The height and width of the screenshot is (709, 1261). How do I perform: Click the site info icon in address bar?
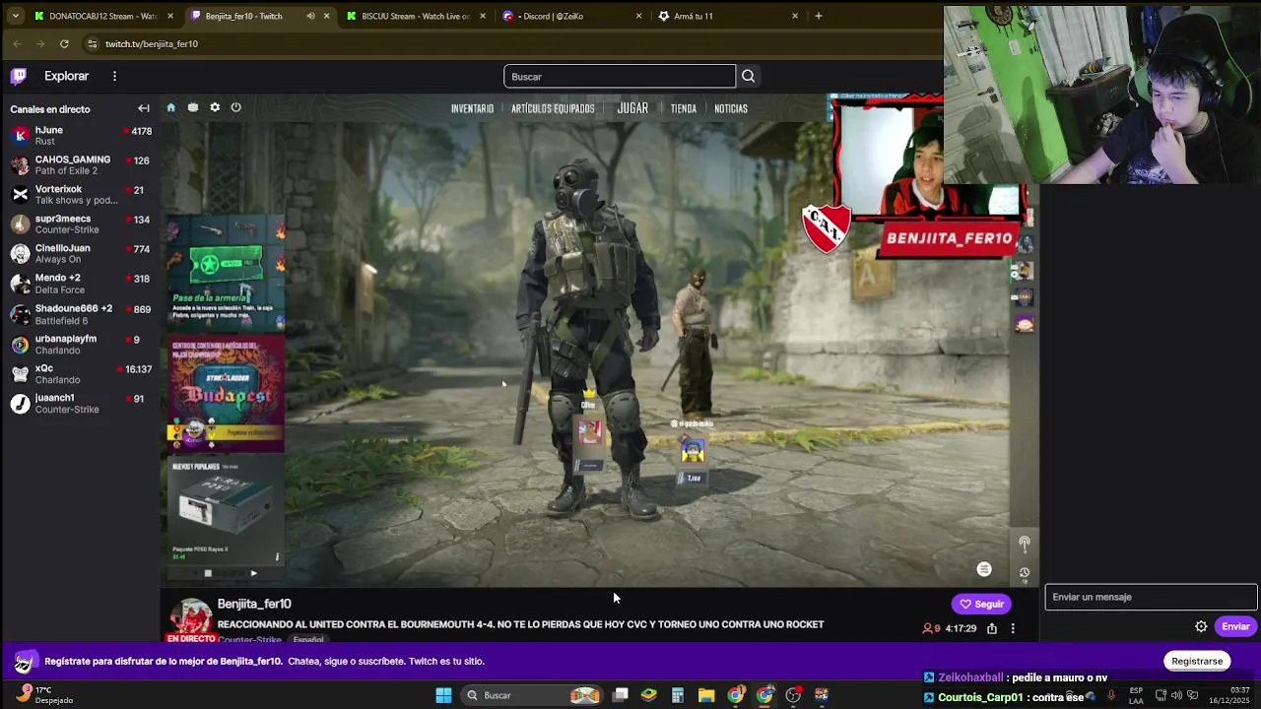[92, 43]
